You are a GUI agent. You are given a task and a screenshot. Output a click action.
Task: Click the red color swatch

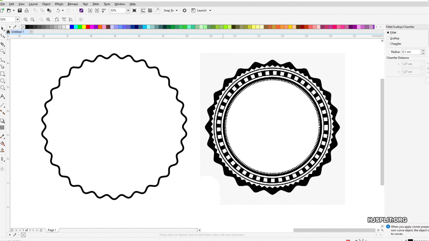[88, 27]
